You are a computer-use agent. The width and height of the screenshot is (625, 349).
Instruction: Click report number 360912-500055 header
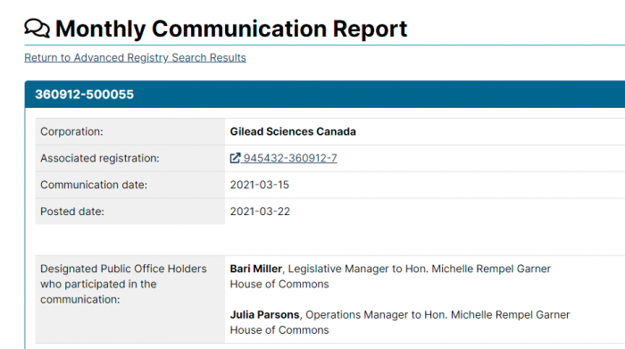pyautogui.click(x=85, y=95)
